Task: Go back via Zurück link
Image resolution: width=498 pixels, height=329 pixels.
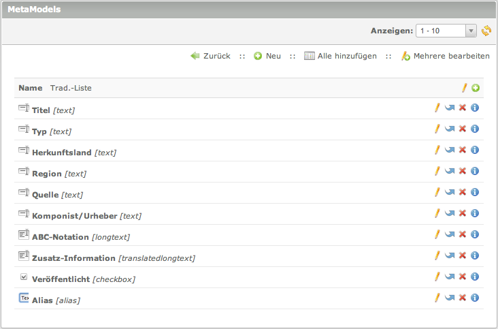Action: [x=210, y=56]
